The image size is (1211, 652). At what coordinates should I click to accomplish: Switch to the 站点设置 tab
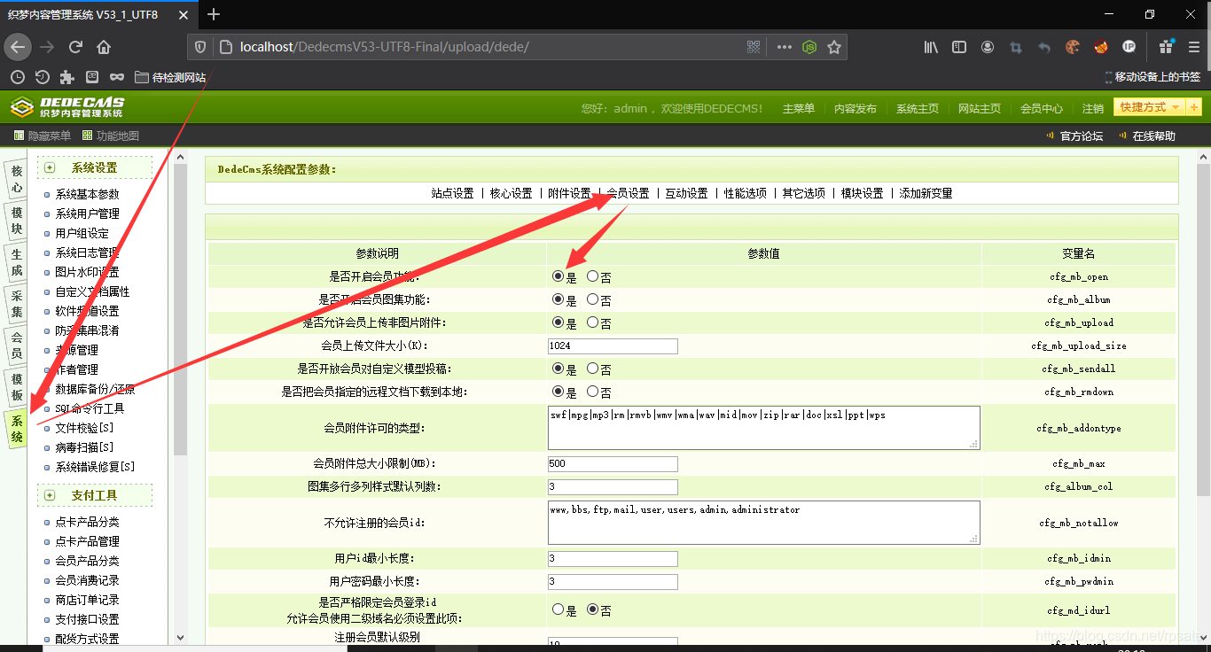[453, 193]
